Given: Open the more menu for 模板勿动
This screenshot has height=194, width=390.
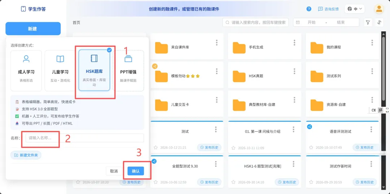Looking at the screenshot, I should [x=217, y=71].
